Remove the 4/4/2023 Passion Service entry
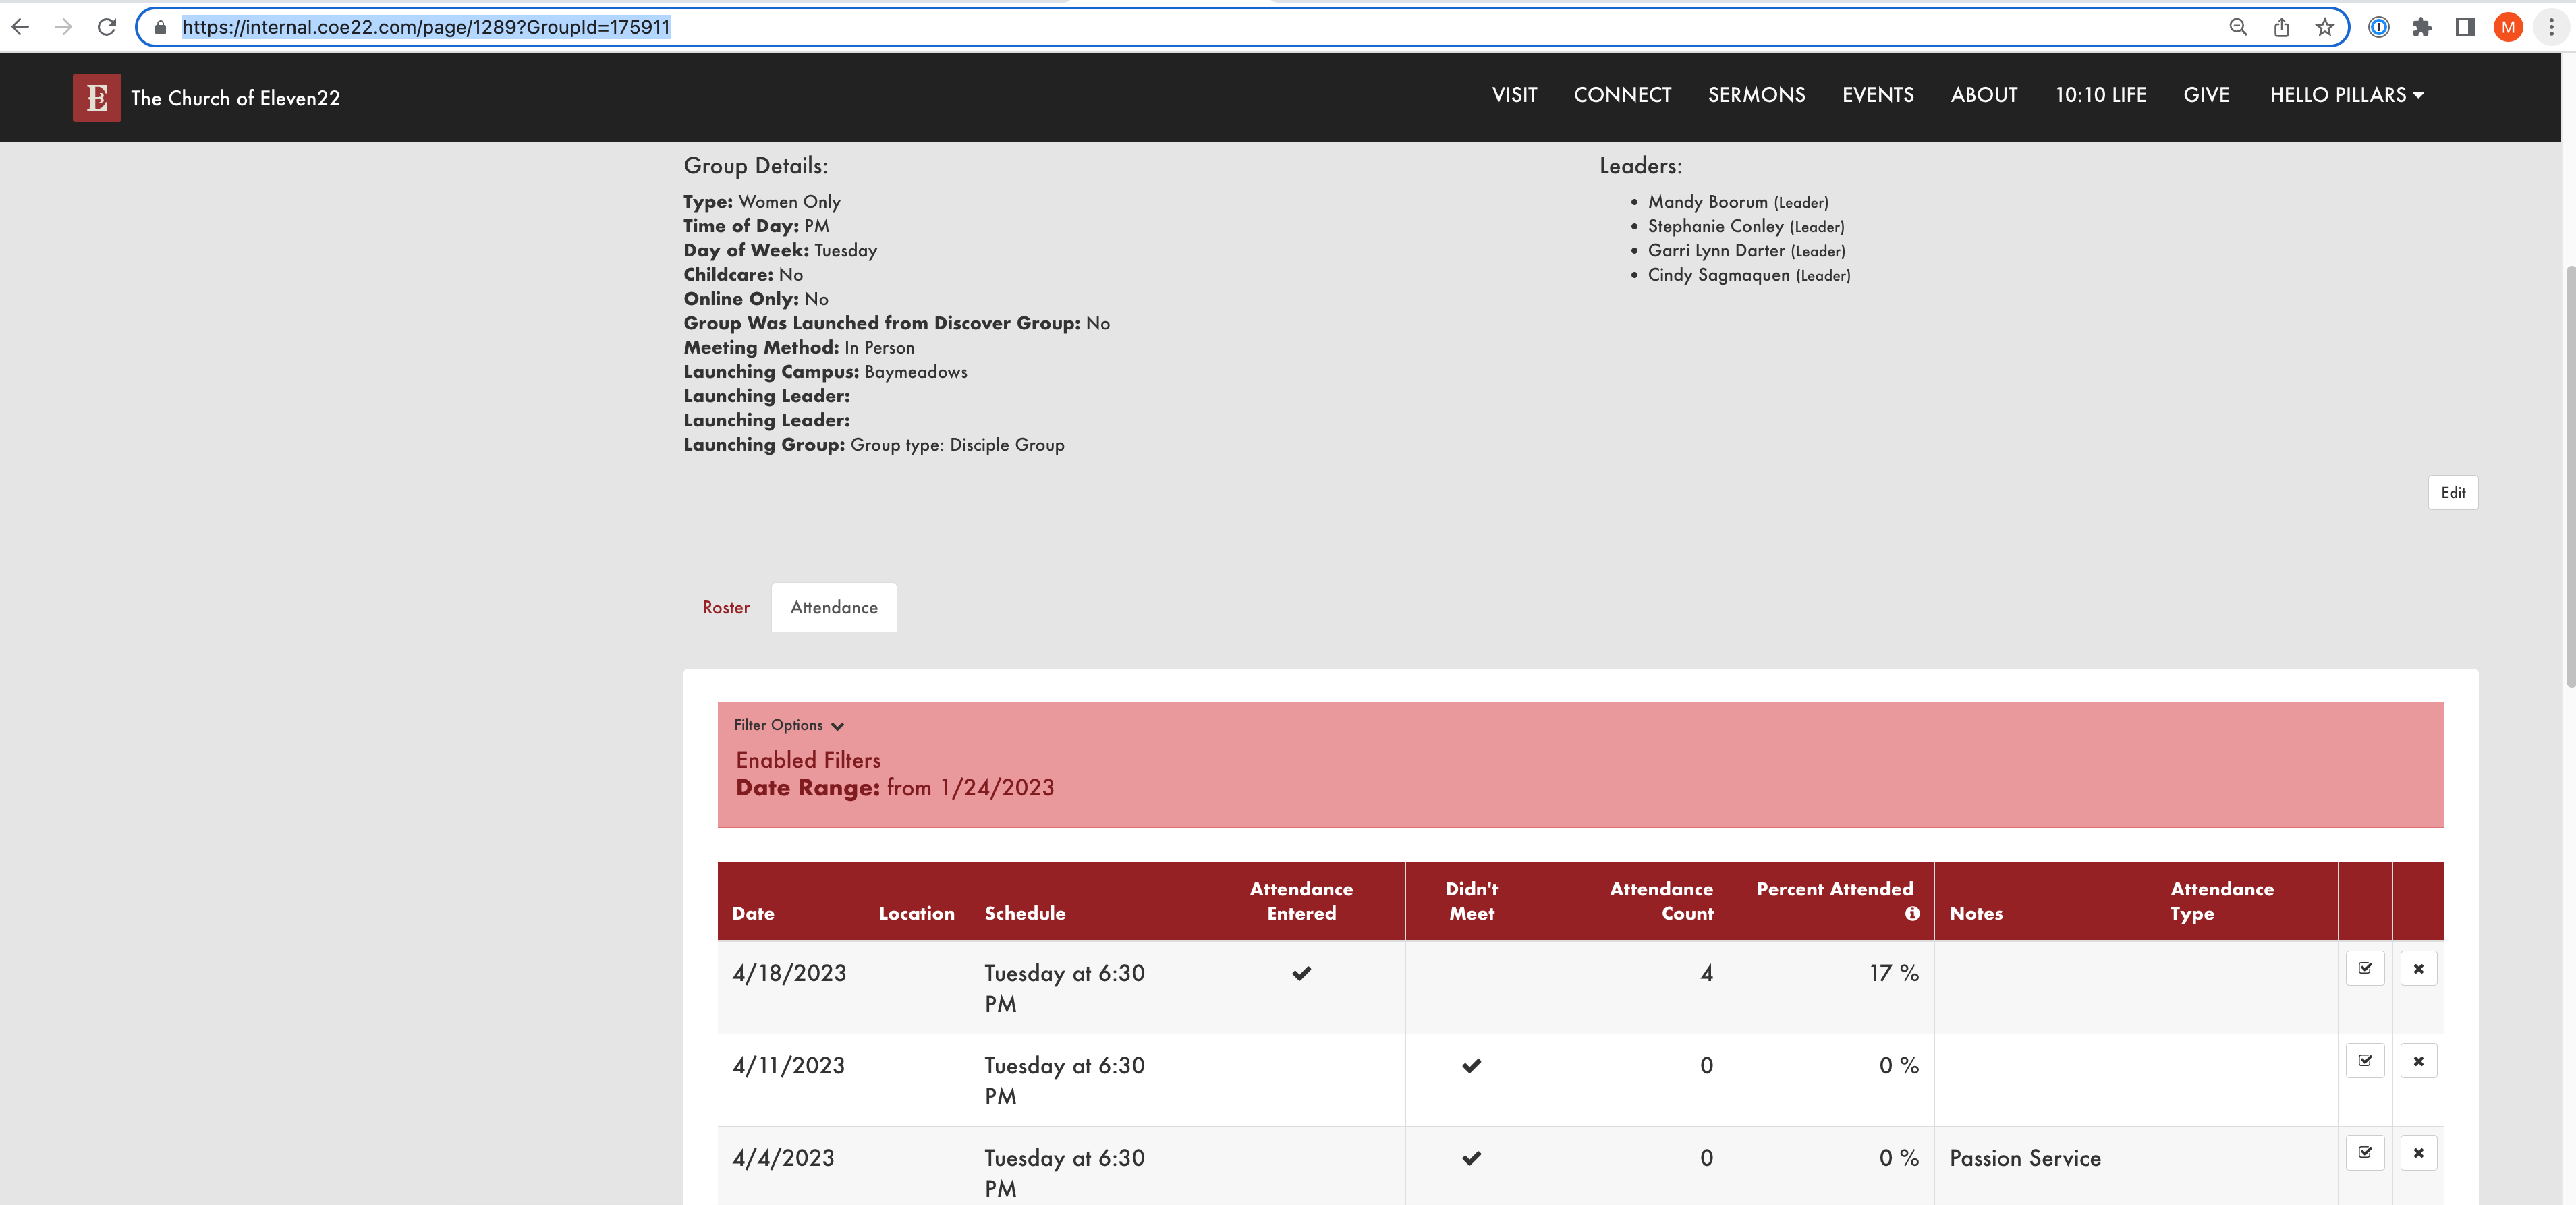Viewport: 2576px width, 1205px height. tap(2418, 1152)
